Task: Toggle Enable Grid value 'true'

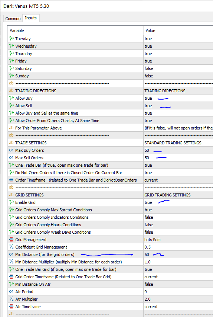Action: coord(148,202)
